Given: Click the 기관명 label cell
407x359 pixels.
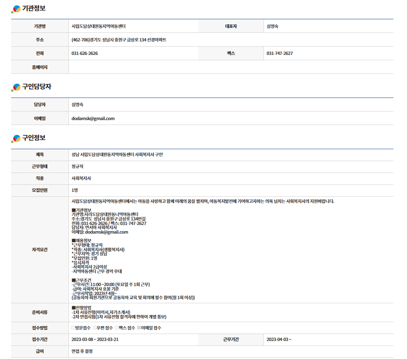Looking at the screenshot, I should coord(40,26).
